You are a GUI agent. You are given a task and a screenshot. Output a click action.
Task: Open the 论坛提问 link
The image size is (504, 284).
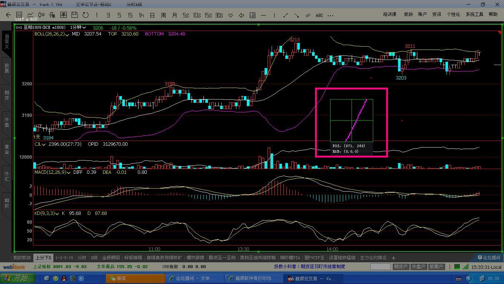point(489,258)
